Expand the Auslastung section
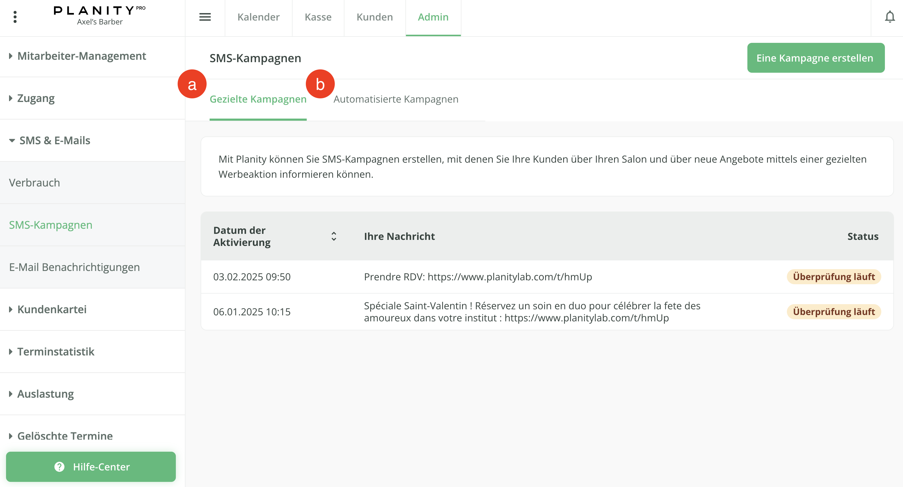This screenshot has height=487, width=903. [45, 394]
